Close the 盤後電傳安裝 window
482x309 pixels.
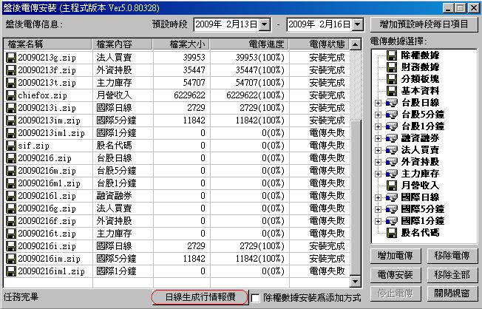473,8
